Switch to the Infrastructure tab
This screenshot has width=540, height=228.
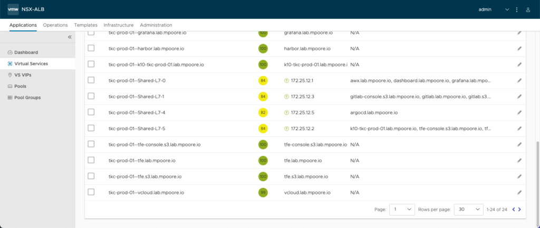coord(119,25)
